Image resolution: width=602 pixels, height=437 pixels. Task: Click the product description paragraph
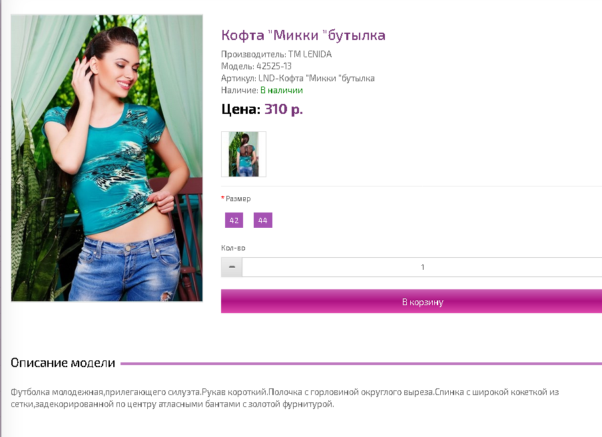(x=284, y=398)
